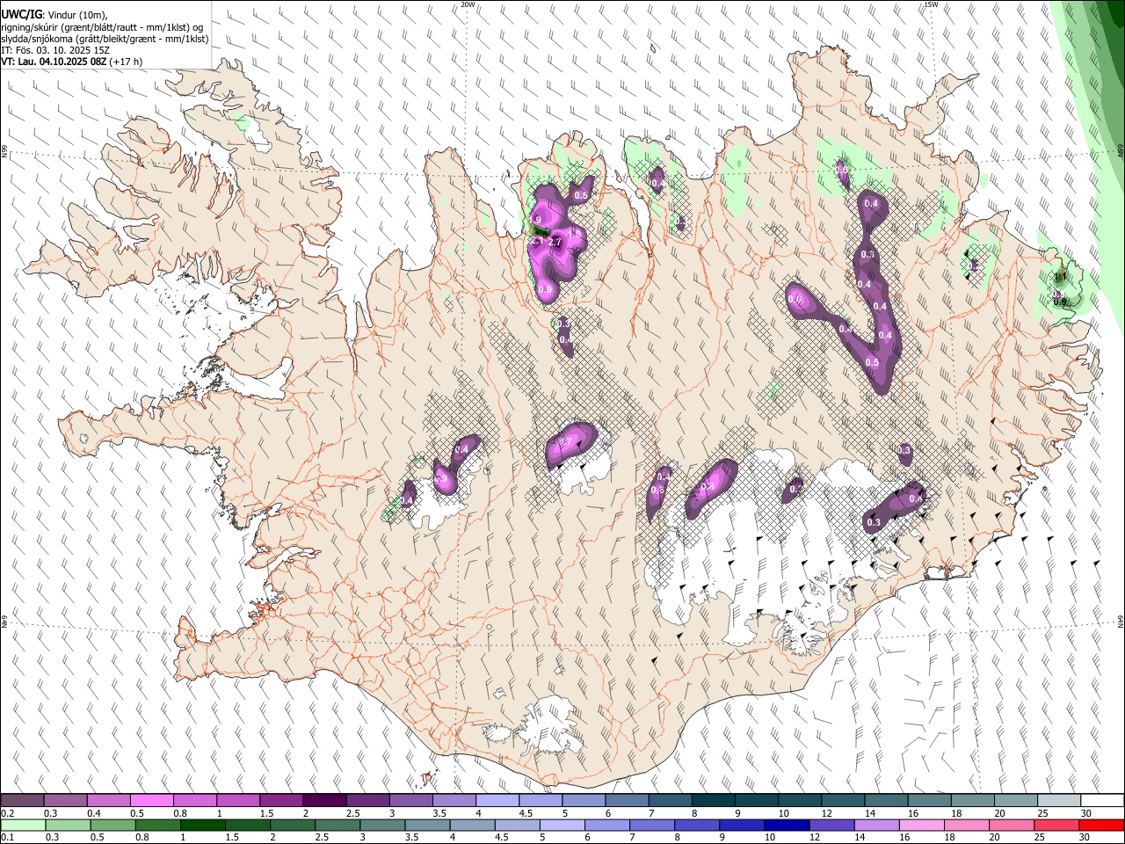Click the '20W' longitude label
Image resolution: width=1125 pixels, height=844 pixels.
[x=468, y=4]
